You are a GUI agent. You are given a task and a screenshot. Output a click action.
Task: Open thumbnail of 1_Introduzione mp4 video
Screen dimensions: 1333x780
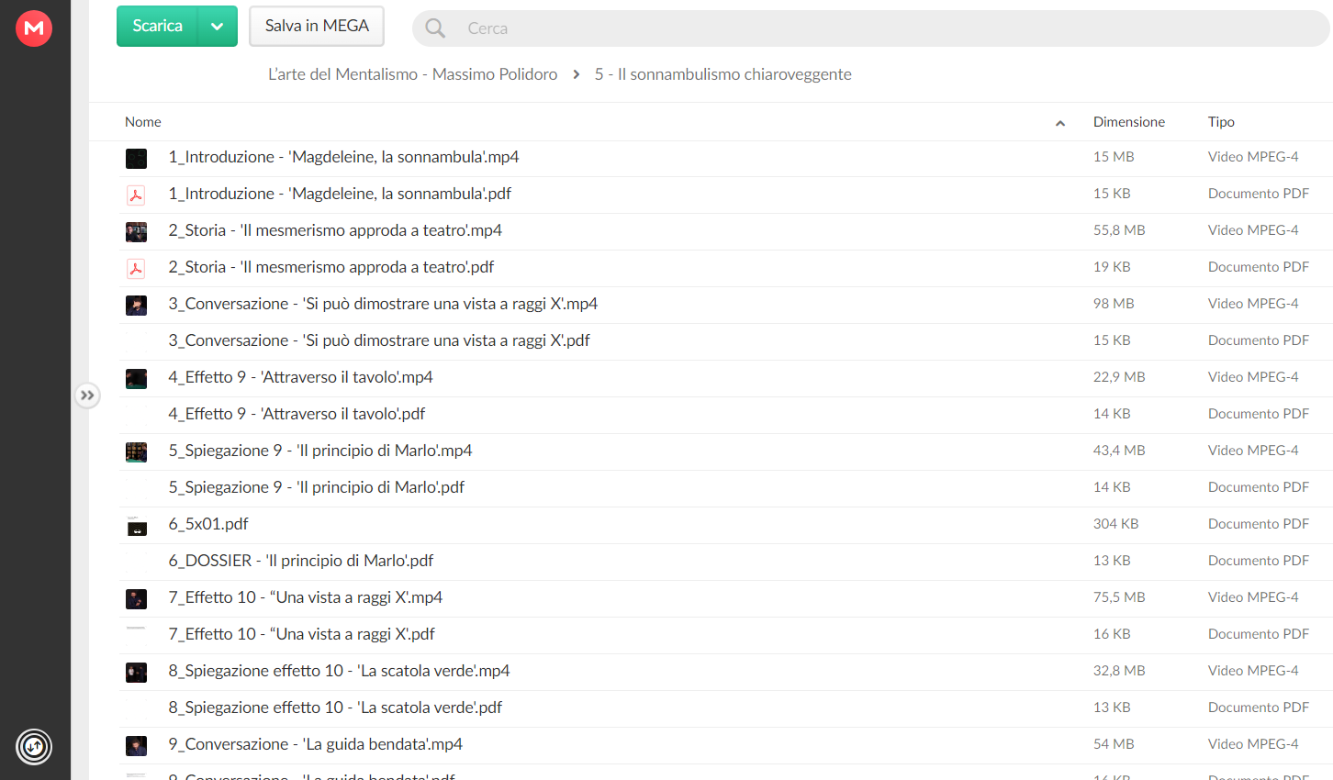tap(136, 158)
